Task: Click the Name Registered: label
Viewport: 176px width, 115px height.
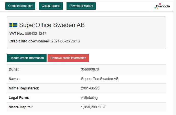Action: point(24,88)
